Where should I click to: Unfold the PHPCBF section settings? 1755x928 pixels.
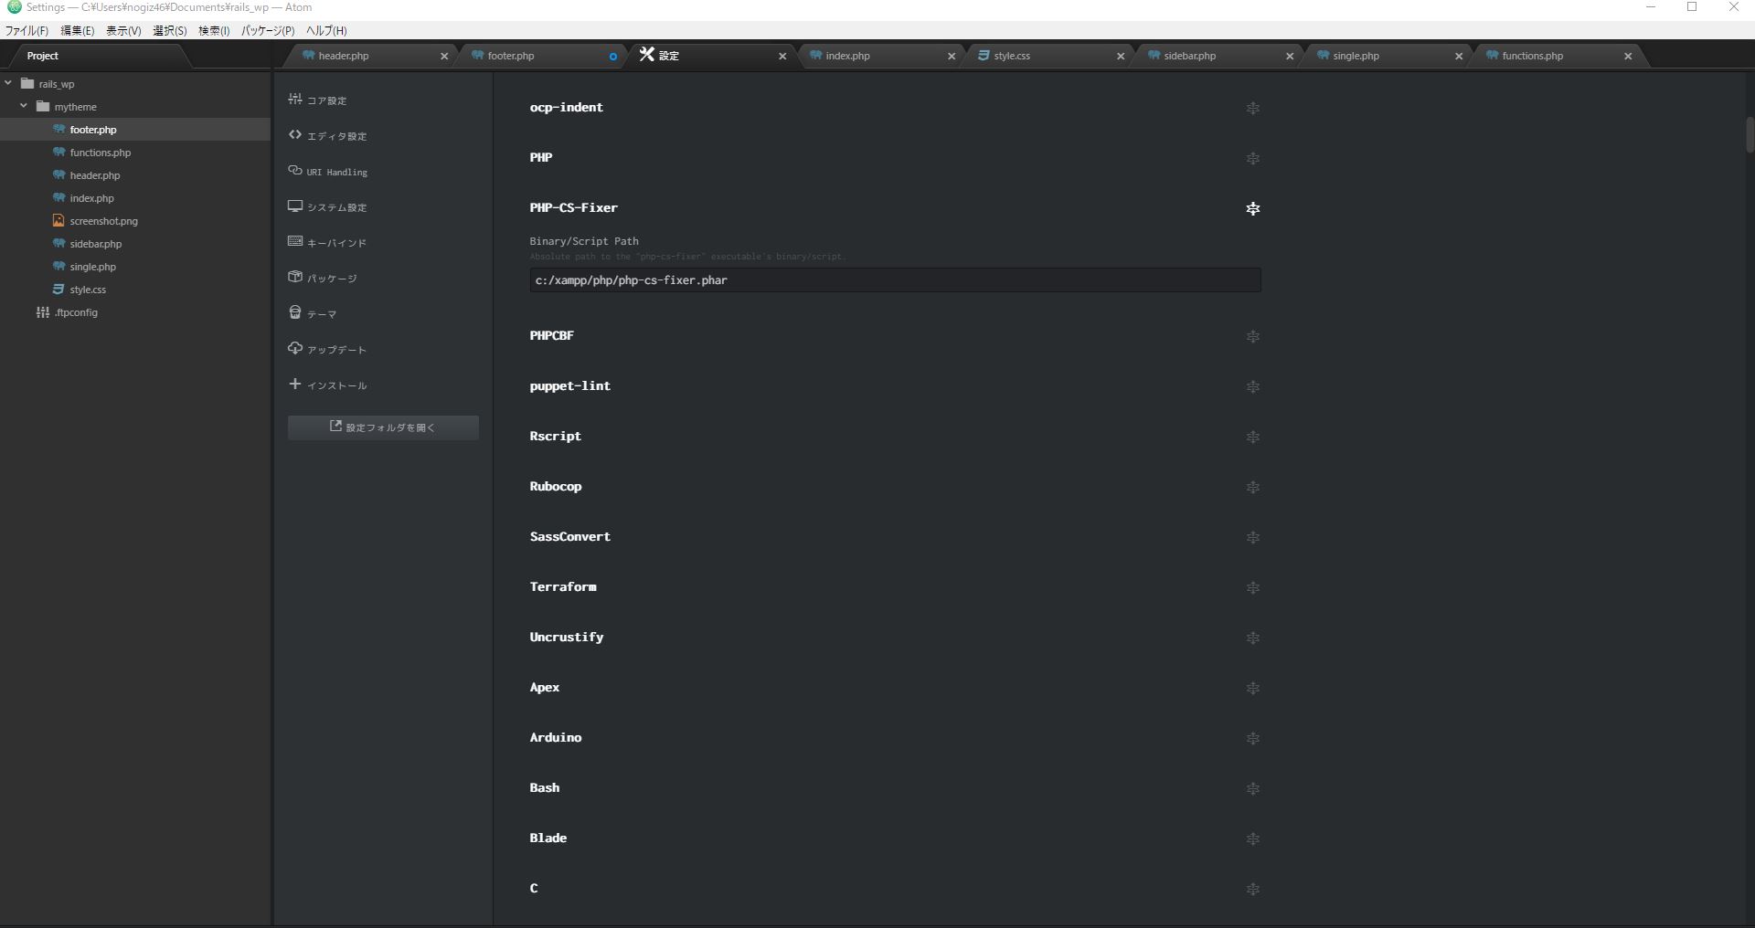(x=1252, y=337)
